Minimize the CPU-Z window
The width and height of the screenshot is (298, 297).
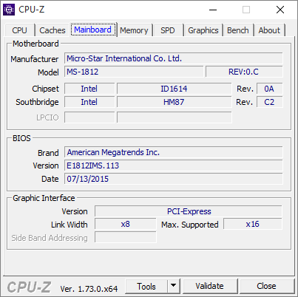tap(213, 10)
